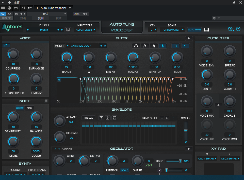Randomize envelope bands with dice icon

coord(114,118)
